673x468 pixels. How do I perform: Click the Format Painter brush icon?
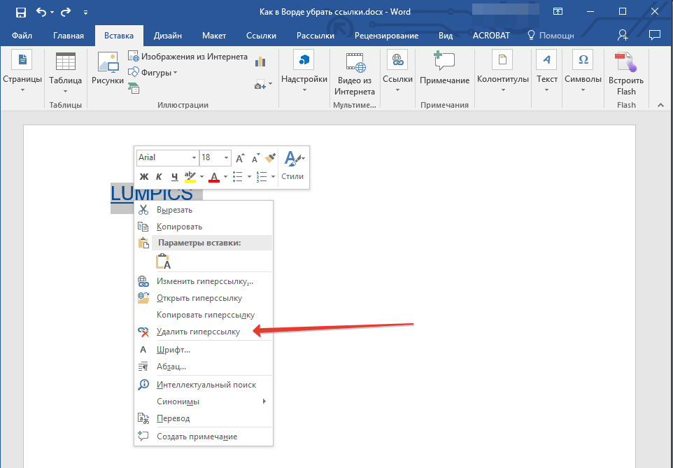tap(271, 158)
